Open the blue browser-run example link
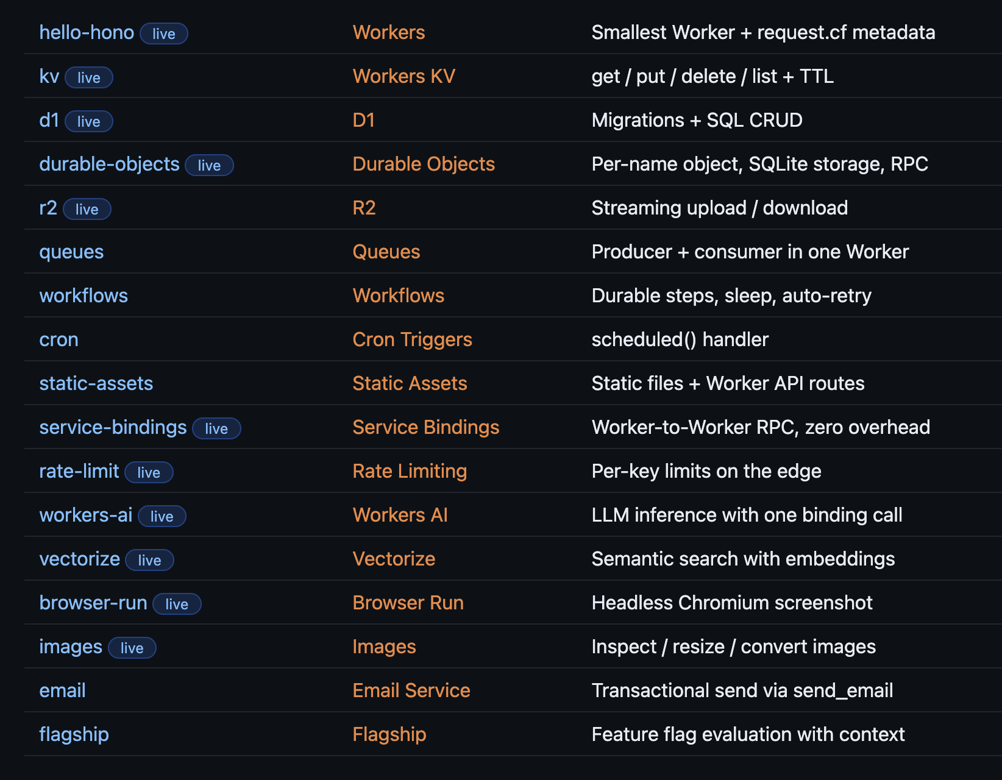The image size is (1002, 780). pyautogui.click(x=93, y=603)
